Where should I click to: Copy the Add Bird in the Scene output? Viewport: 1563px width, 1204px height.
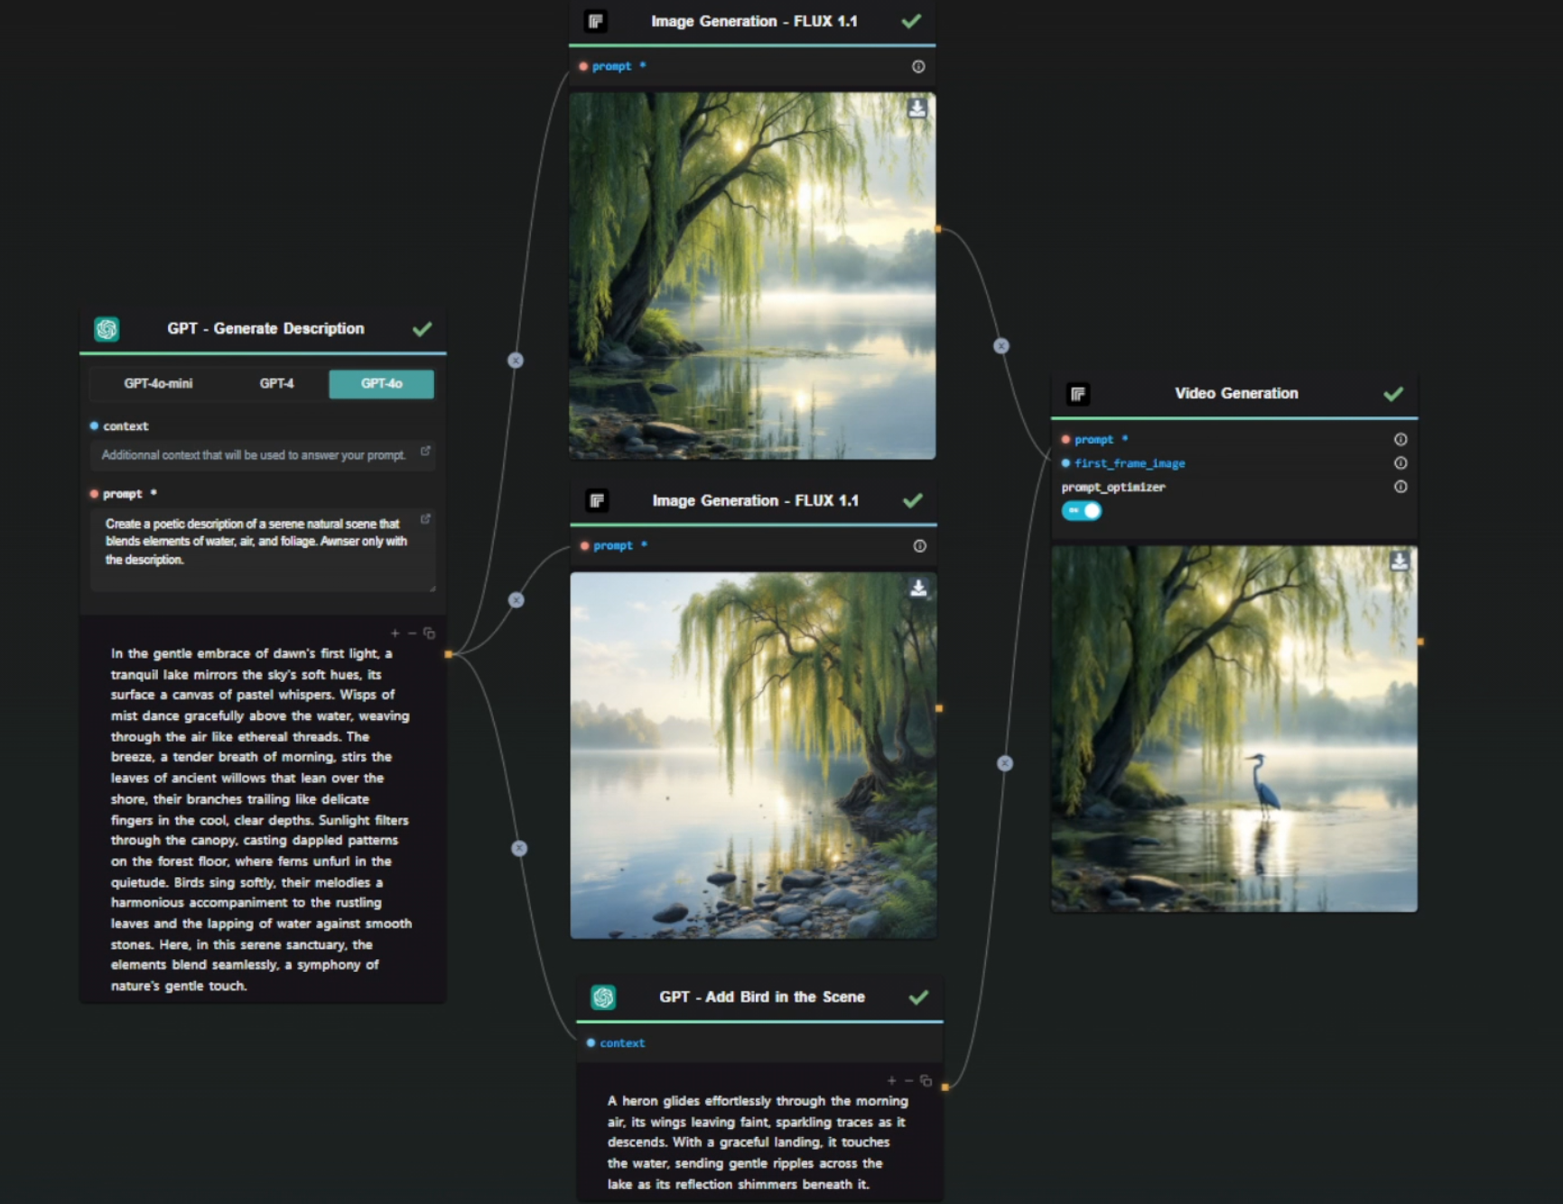(x=926, y=1080)
